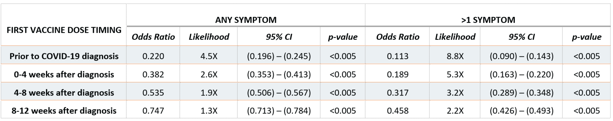Click the (0.196) – (0.245) confidence interval cell
Viewport: 613px width, 121px height.
(x=279, y=56)
